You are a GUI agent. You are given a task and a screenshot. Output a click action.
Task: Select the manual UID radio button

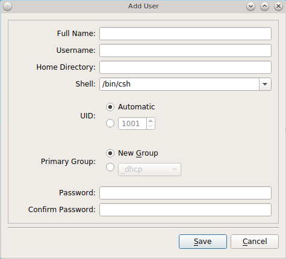click(x=110, y=123)
